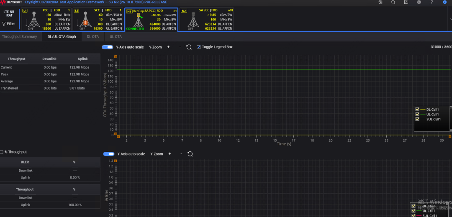Click the BLER Uplink 0.00 % value
This screenshot has height=217, width=452.
pos(74,178)
